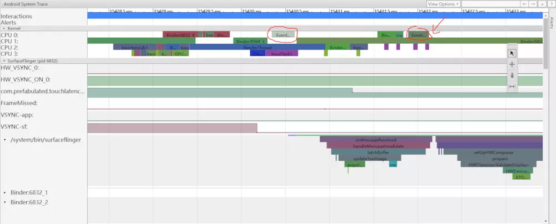Select the pointer selection tool
556x224 pixels.
pyautogui.click(x=512, y=53)
